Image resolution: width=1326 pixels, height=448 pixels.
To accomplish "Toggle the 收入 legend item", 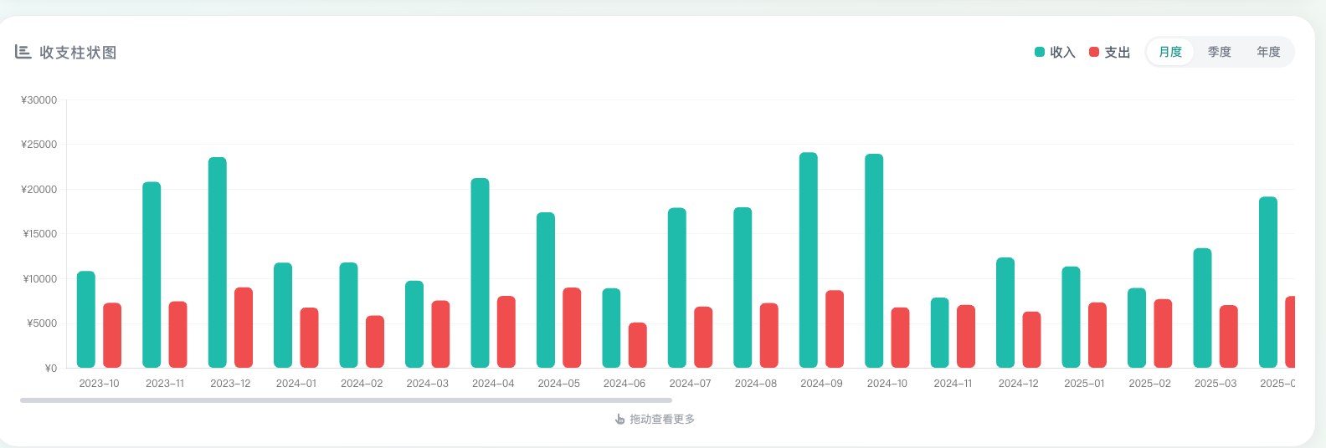I will click(1055, 52).
